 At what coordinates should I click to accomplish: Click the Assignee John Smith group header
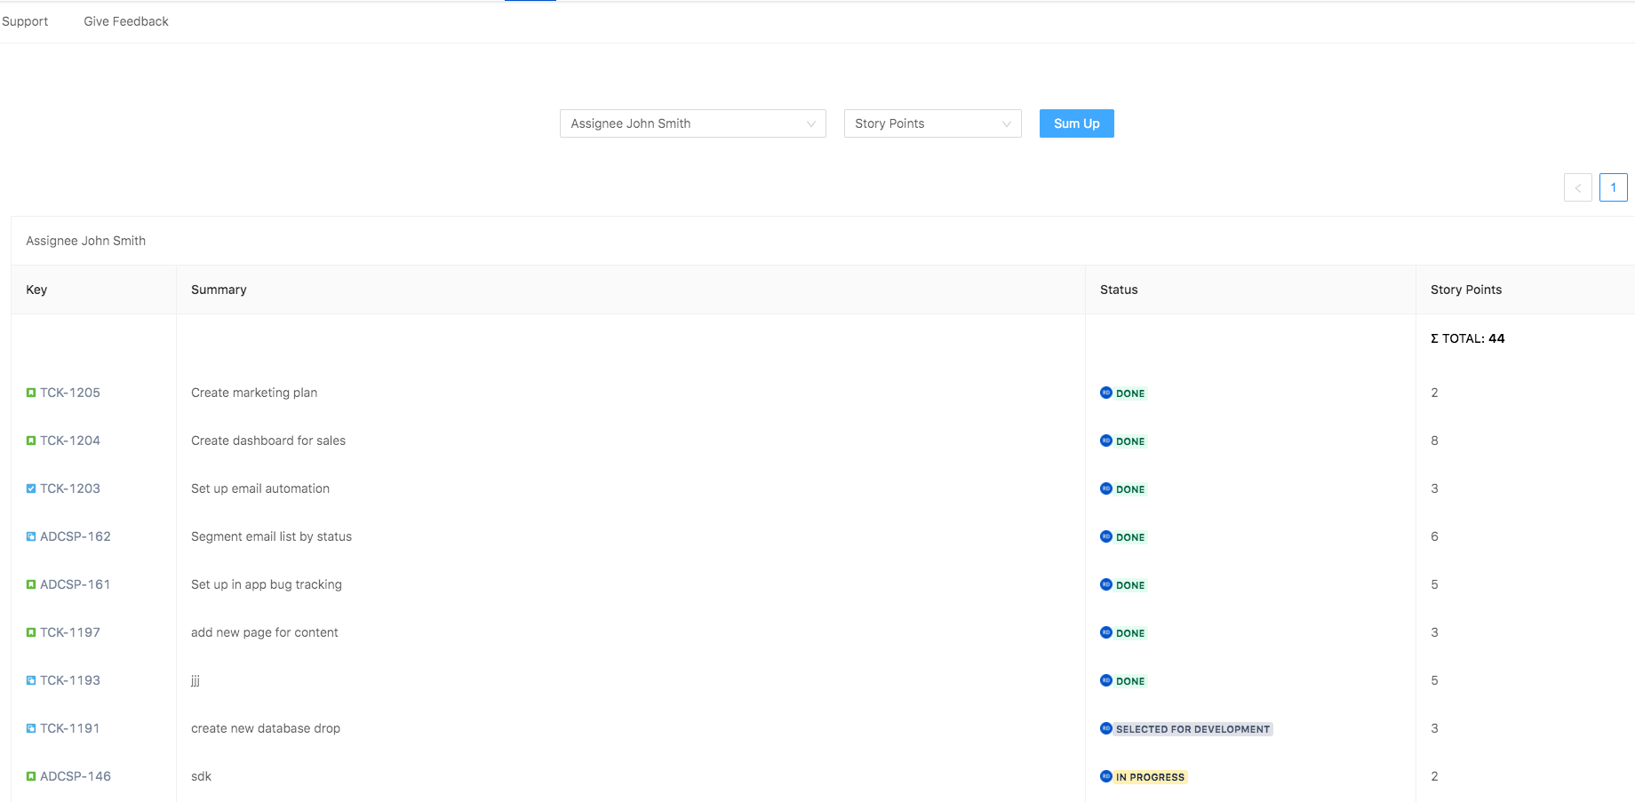click(x=86, y=241)
